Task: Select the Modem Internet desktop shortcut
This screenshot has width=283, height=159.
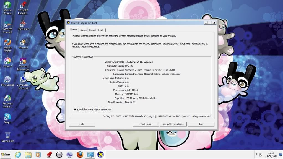Action: coord(7,27)
